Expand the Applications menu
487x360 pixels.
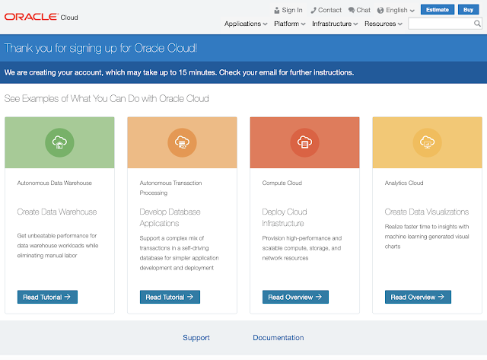(245, 24)
